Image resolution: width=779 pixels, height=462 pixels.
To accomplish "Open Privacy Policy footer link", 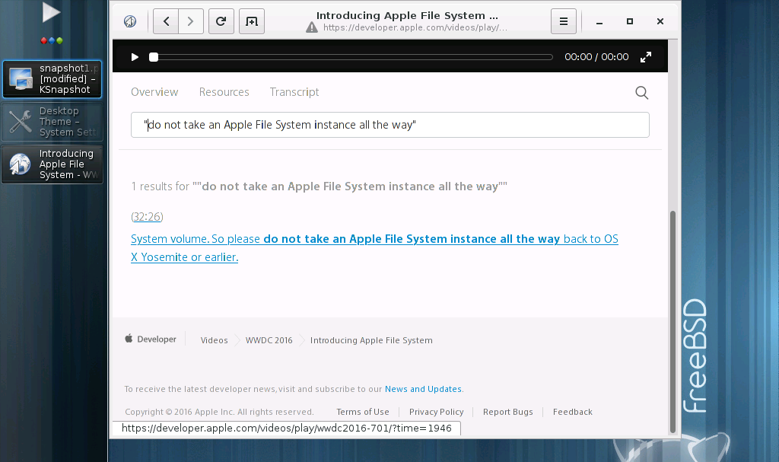I will [436, 412].
